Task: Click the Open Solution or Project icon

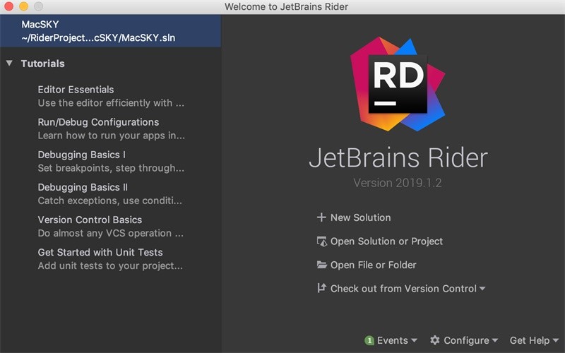Action: [321, 241]
